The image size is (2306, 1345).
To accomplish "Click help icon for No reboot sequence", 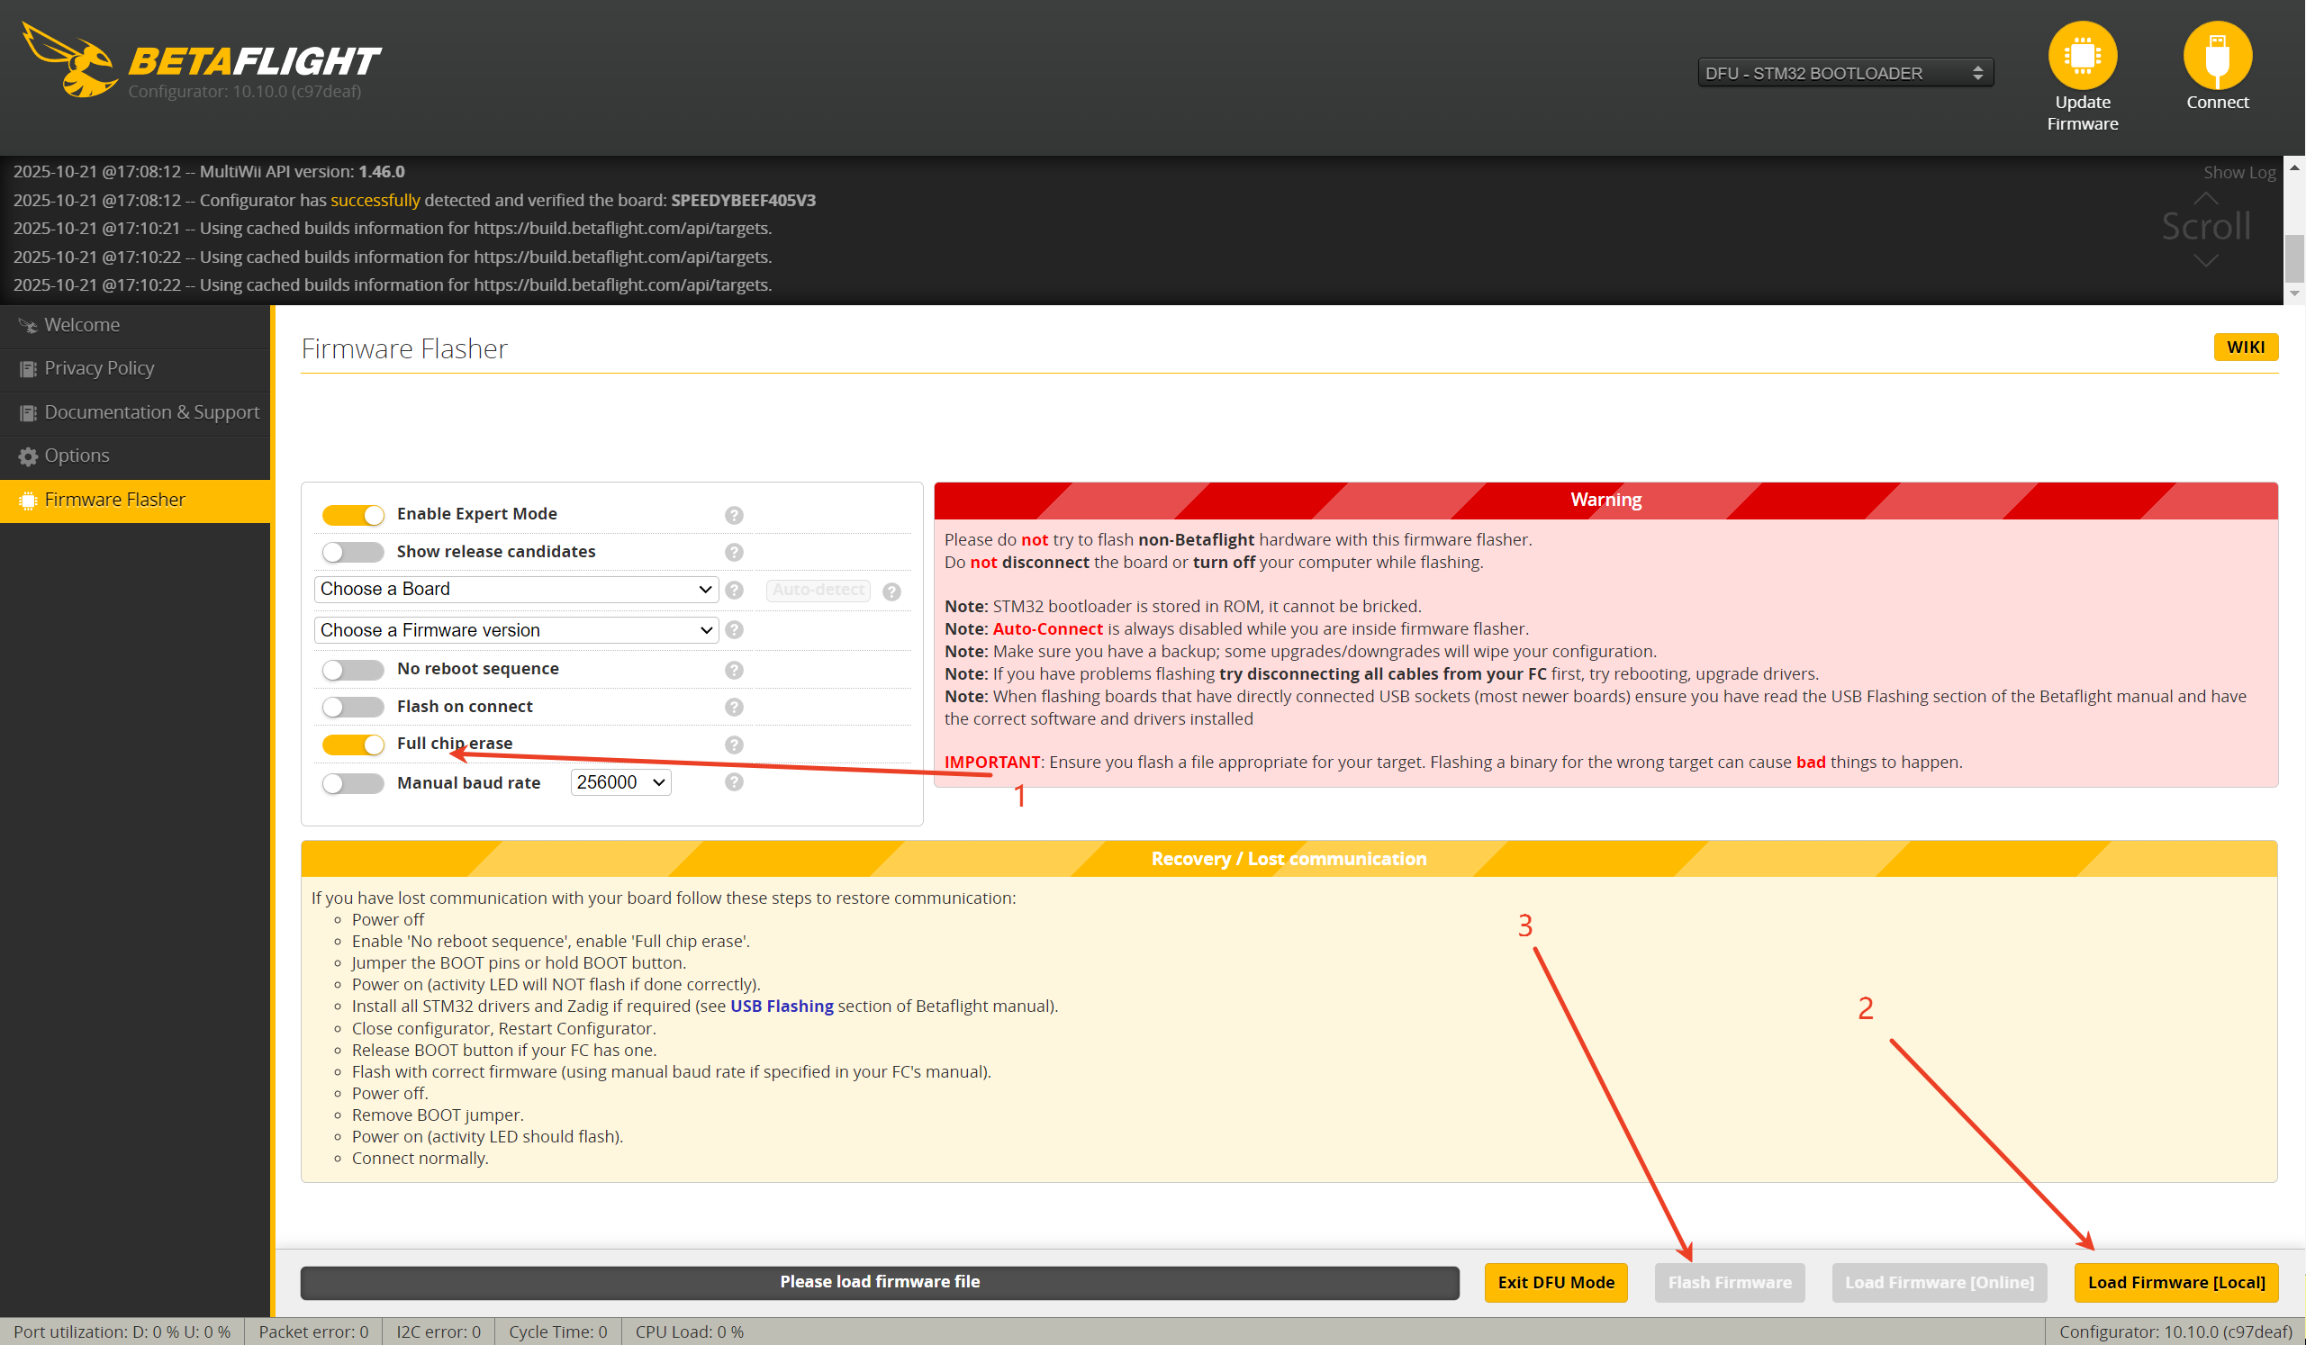I will 734,670.
